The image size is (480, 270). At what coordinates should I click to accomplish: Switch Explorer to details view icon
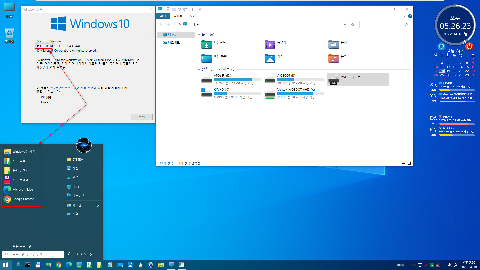(x=403, y=163)
